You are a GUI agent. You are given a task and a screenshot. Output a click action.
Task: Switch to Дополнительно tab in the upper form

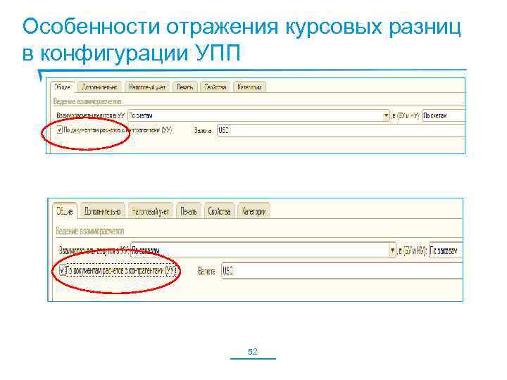click(99, 87)
